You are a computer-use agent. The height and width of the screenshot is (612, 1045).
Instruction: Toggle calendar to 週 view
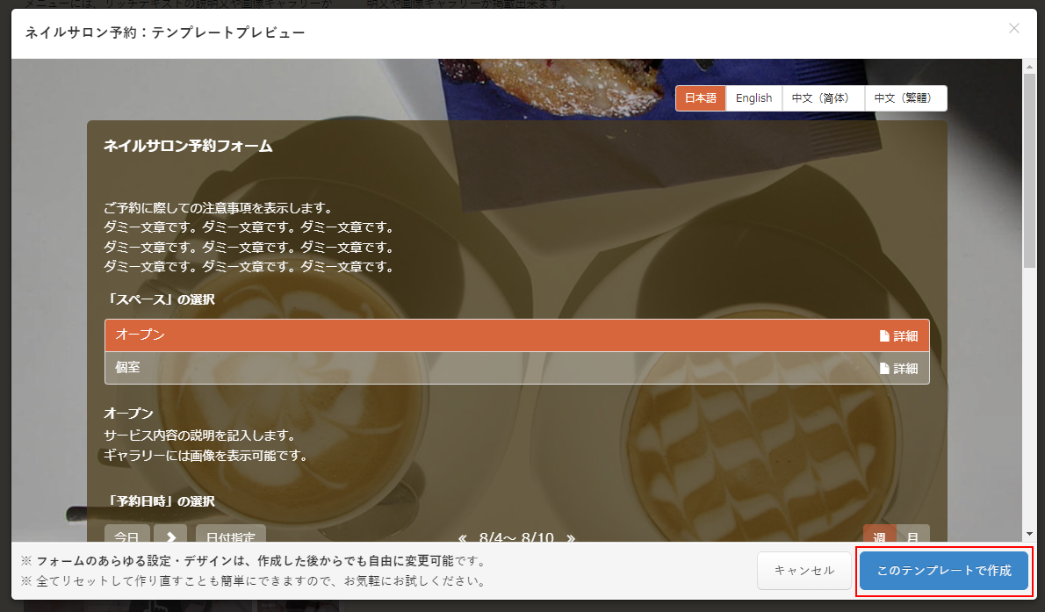click(x=879, y=536)
